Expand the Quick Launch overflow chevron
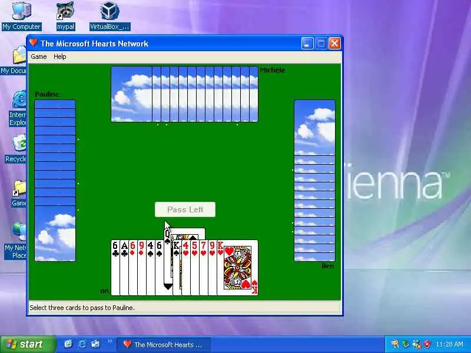This screenshot has width=471, height=353. point(110,341)
